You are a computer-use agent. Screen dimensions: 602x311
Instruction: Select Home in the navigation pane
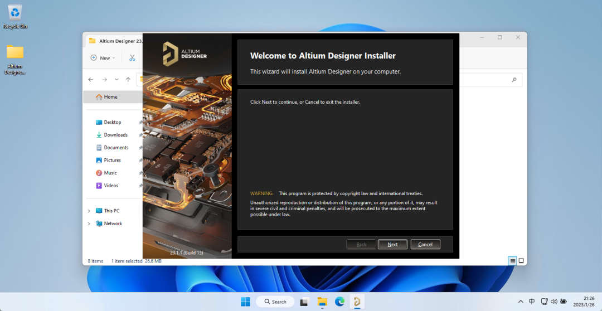pos(110,97)
